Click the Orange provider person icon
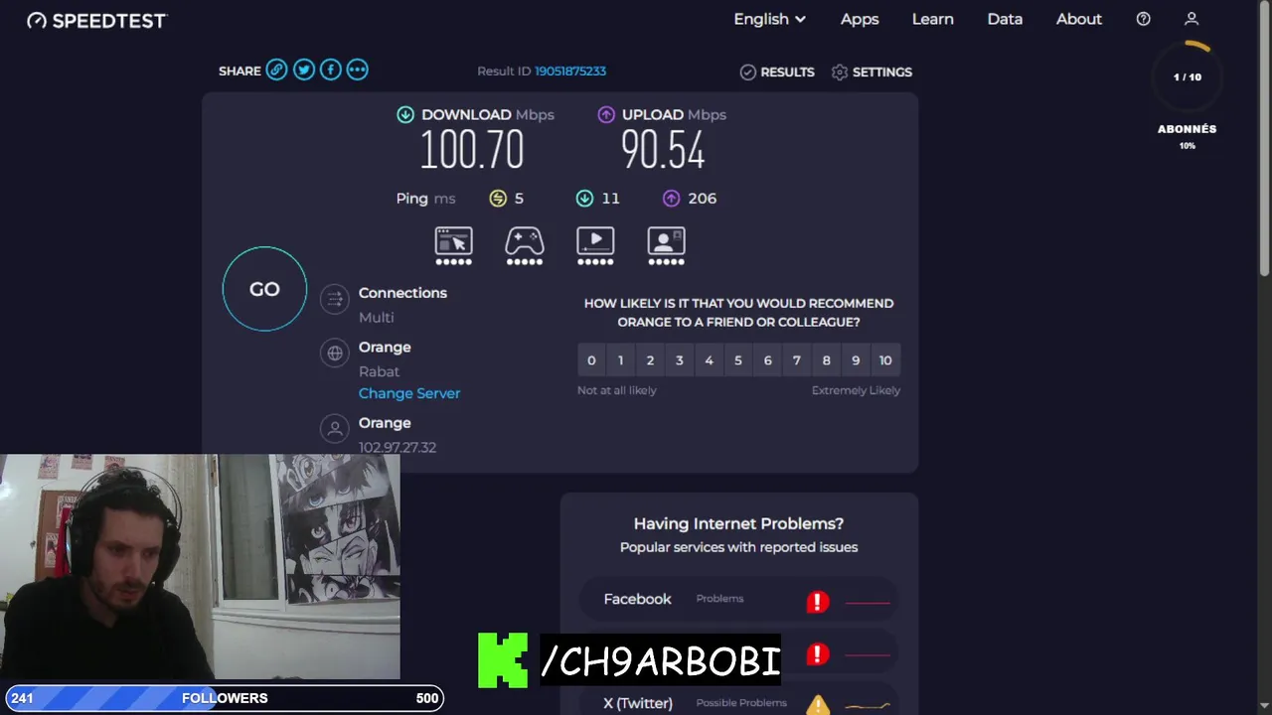 [x=335, y=428]
